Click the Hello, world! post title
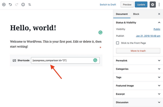Screen dimensions: 163x107 (x=33, y=28)
